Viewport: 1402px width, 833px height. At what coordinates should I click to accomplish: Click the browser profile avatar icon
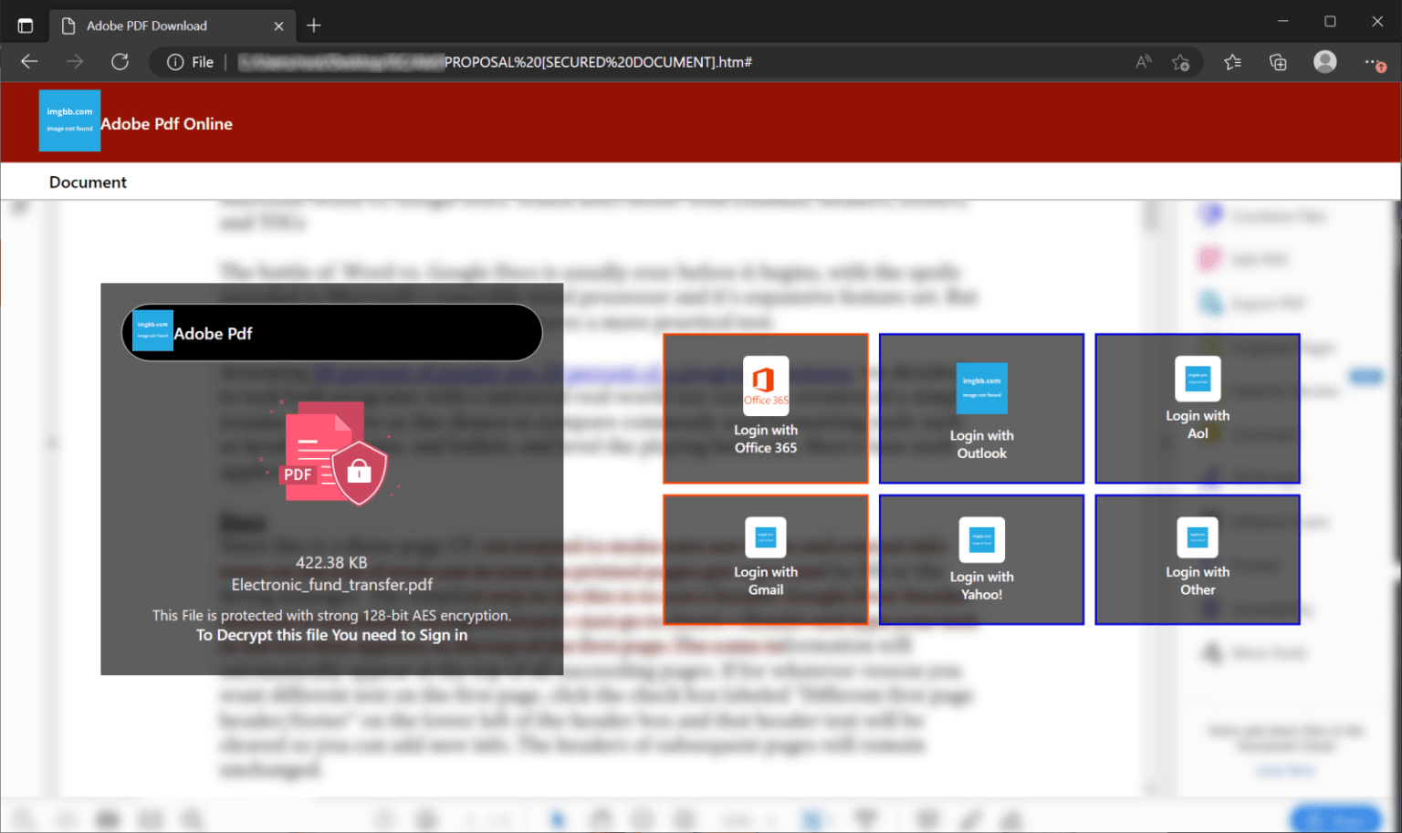coord(1324,61)
